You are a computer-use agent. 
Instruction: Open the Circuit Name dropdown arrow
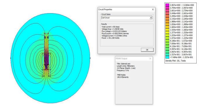151,18
